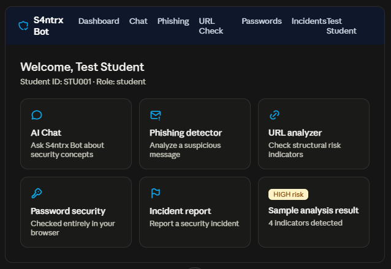Click the Password security key icon
The image size is (391, 269).
click(x=37, y=193)
